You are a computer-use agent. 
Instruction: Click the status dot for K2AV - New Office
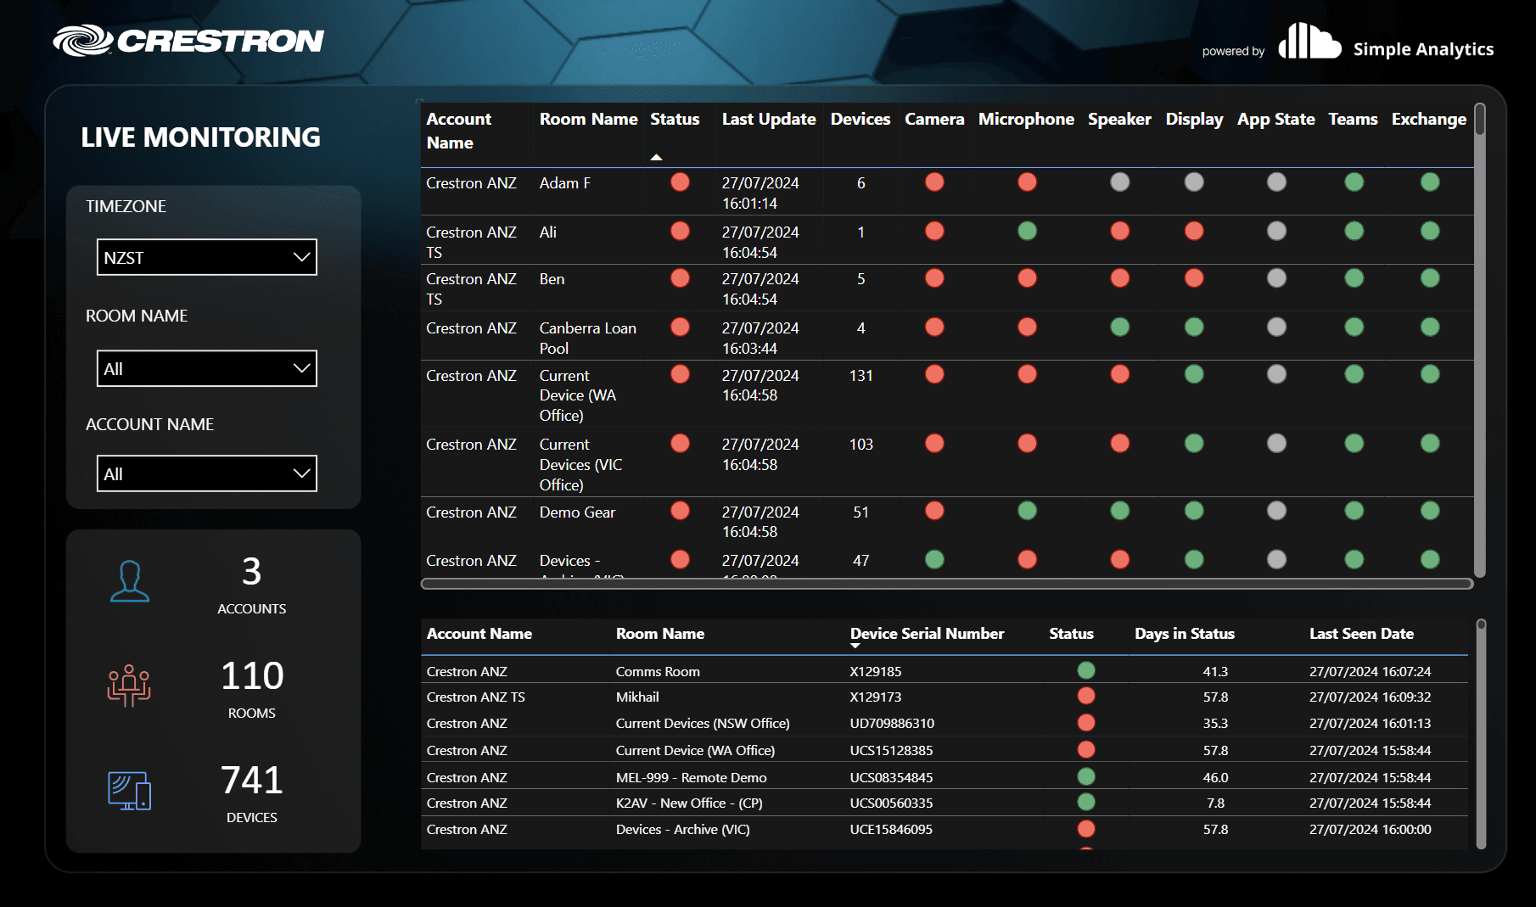(1085, 802)
